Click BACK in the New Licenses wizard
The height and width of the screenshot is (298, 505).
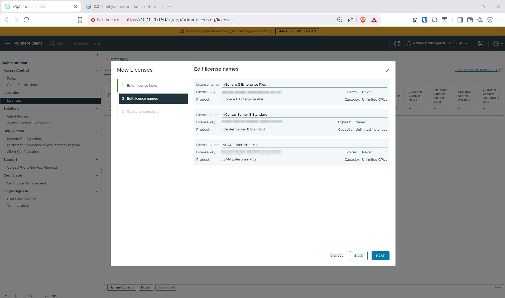pos(359,256)
